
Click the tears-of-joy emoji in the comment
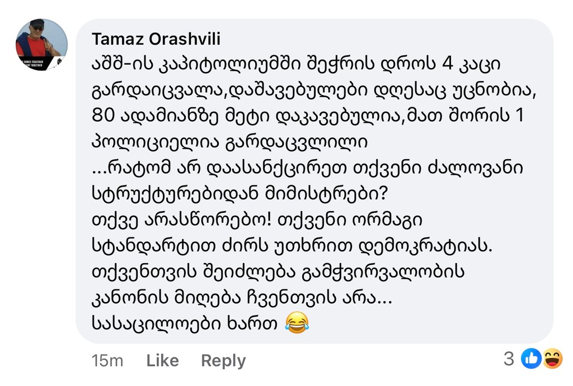297,323
